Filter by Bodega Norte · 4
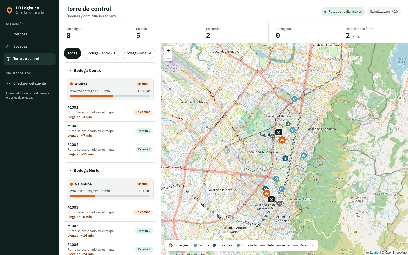This screenshot has width=408, height=255. 138,53
